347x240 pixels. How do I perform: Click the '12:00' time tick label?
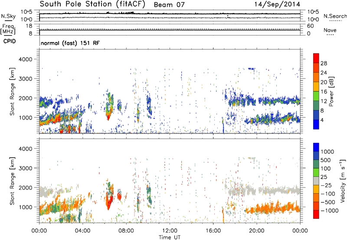[170, 231]
